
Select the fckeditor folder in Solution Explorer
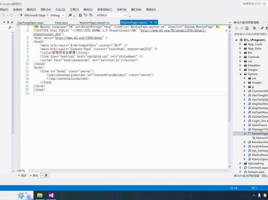pos(254,65)
